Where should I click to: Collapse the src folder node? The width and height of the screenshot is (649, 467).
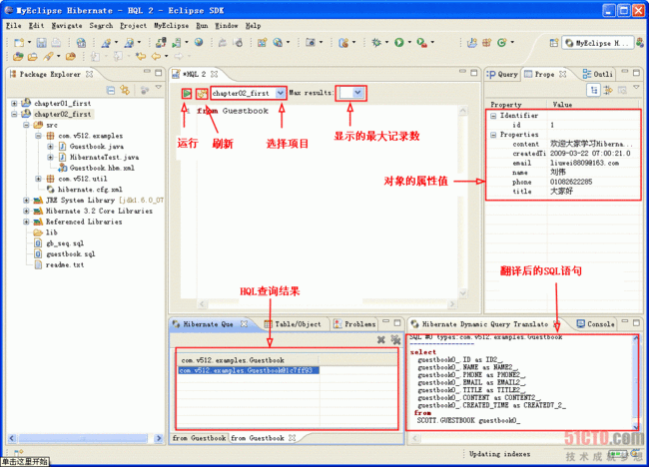[26, 125]
